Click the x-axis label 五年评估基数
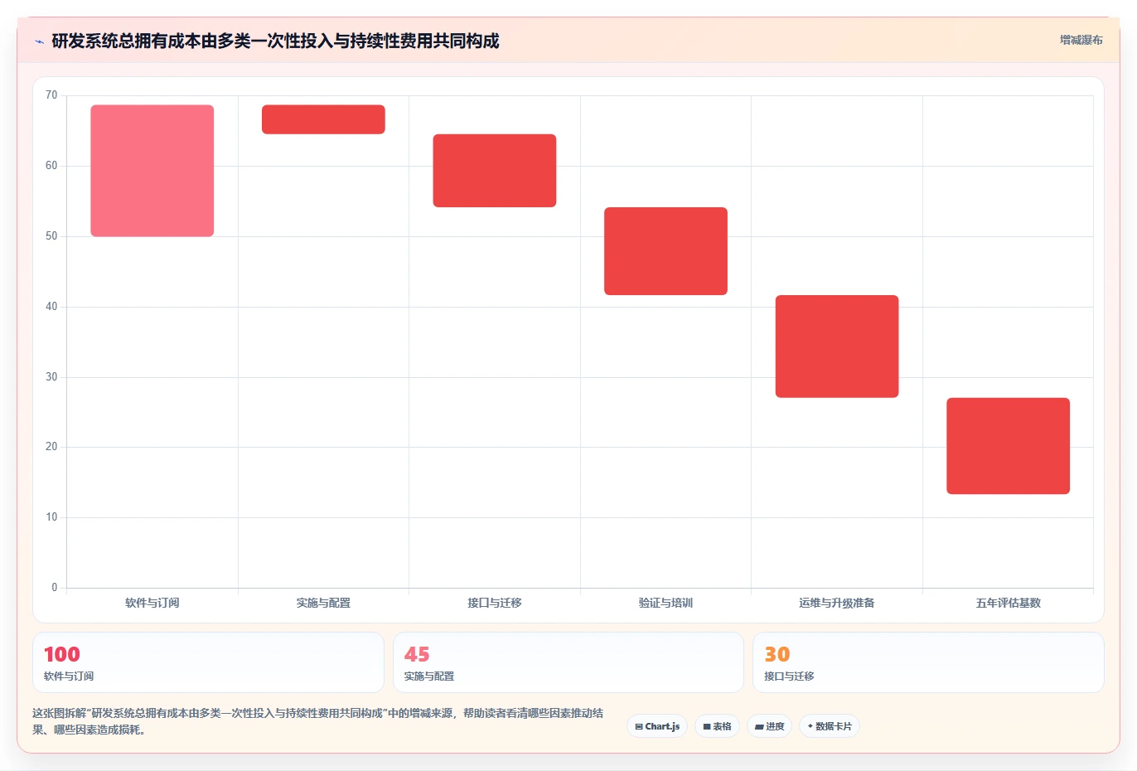 coord(1008,603)
